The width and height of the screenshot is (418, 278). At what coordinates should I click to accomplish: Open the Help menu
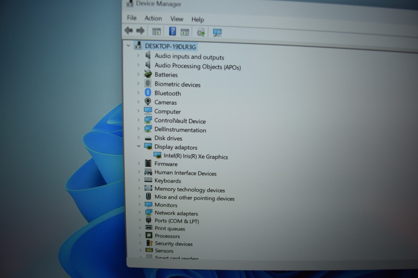(198, 20)
